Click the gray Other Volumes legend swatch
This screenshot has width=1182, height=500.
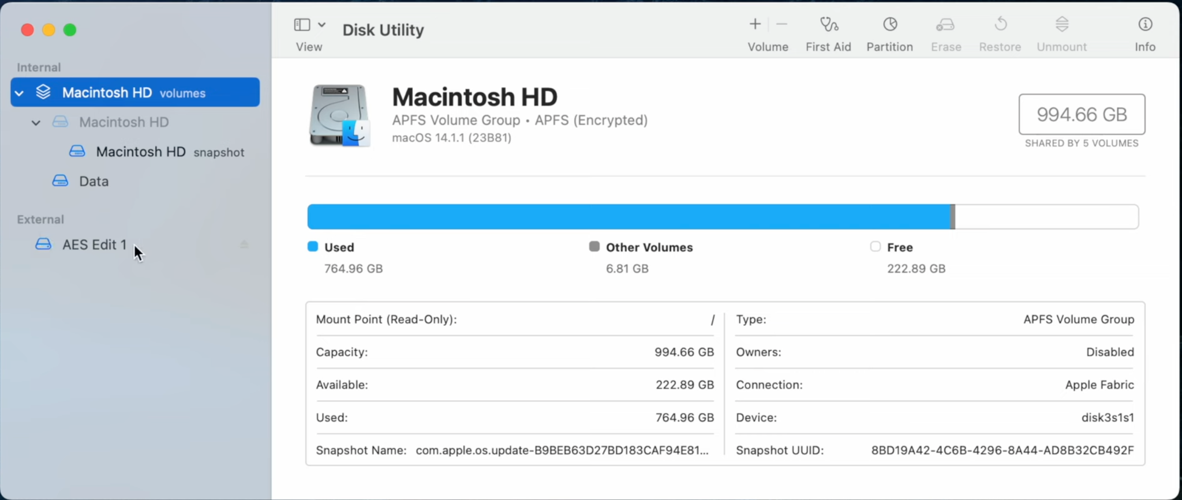coord(594,247)
